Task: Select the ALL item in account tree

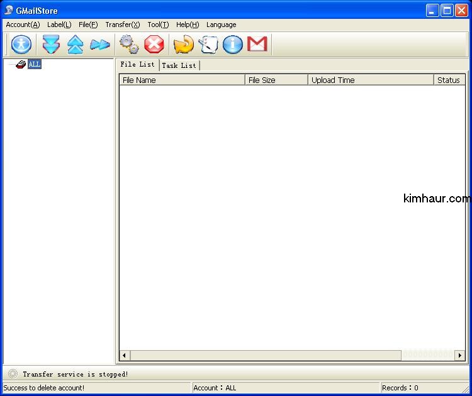Action: (x=35, y=64)
